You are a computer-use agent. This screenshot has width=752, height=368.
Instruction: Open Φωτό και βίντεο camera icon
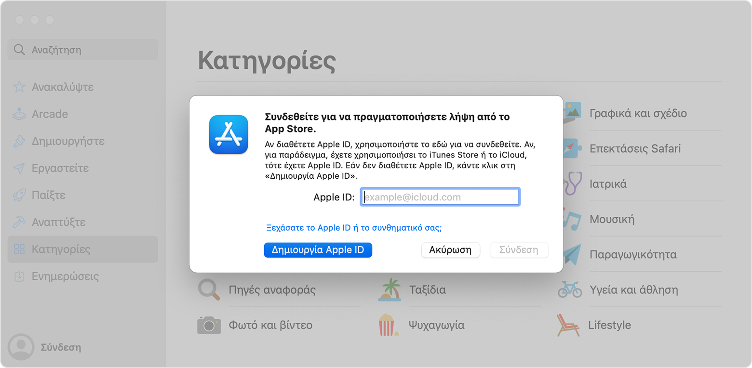click(x=209, y=325)
